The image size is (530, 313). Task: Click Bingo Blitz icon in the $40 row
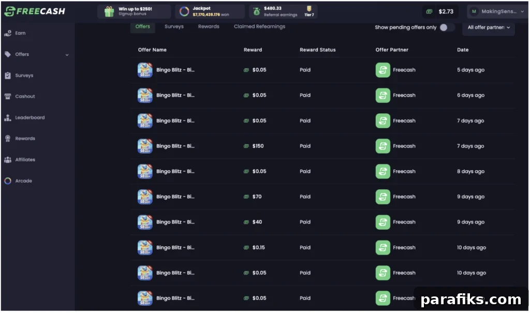[x=145, y=222]
